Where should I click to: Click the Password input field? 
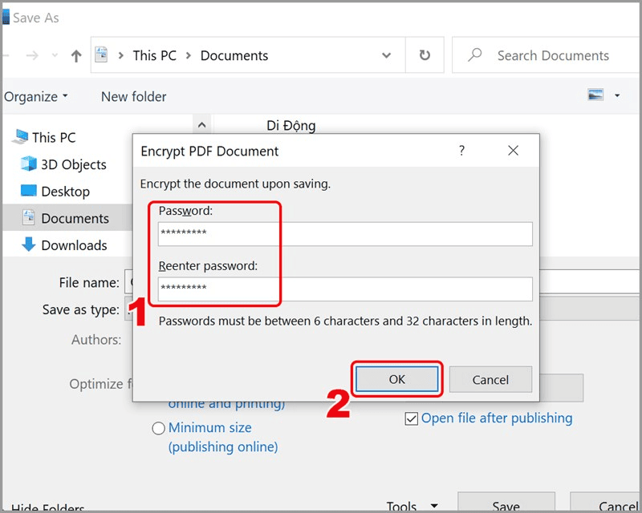click(x=345, y=234)
